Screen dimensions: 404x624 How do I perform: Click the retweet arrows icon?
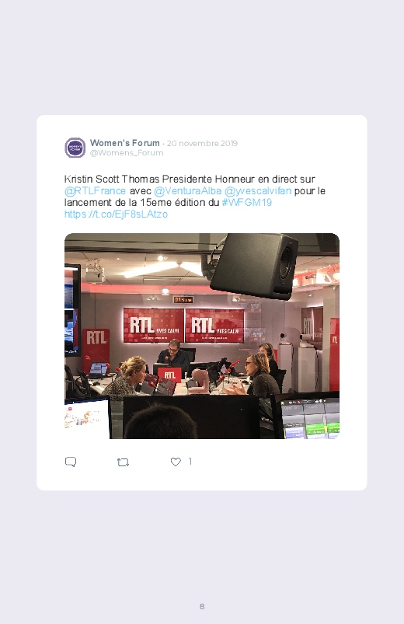click(x=123, y=462)
